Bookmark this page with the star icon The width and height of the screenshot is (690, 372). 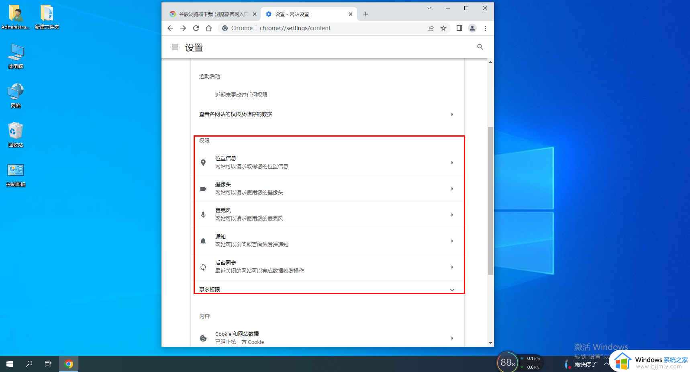coord(443,28)
